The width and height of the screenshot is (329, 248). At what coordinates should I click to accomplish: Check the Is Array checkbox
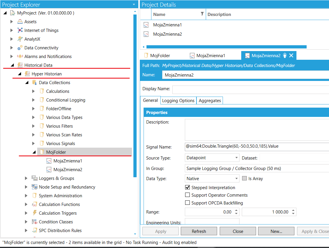tap(244, 179)
